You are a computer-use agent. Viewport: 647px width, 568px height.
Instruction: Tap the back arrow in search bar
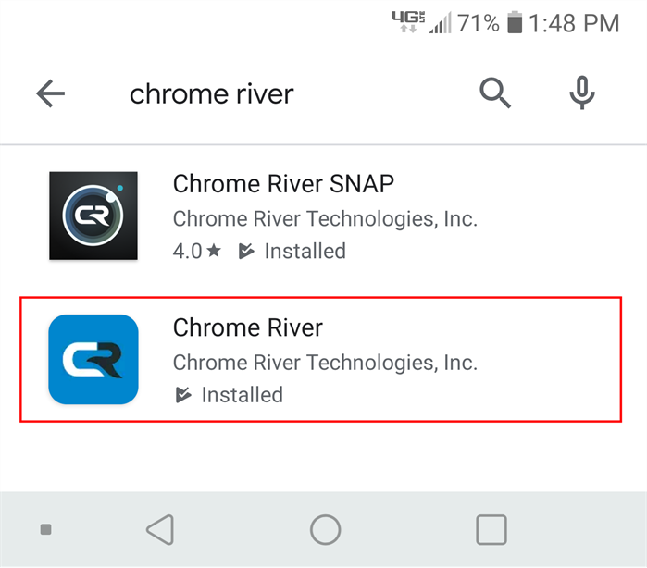click(50, 93)
